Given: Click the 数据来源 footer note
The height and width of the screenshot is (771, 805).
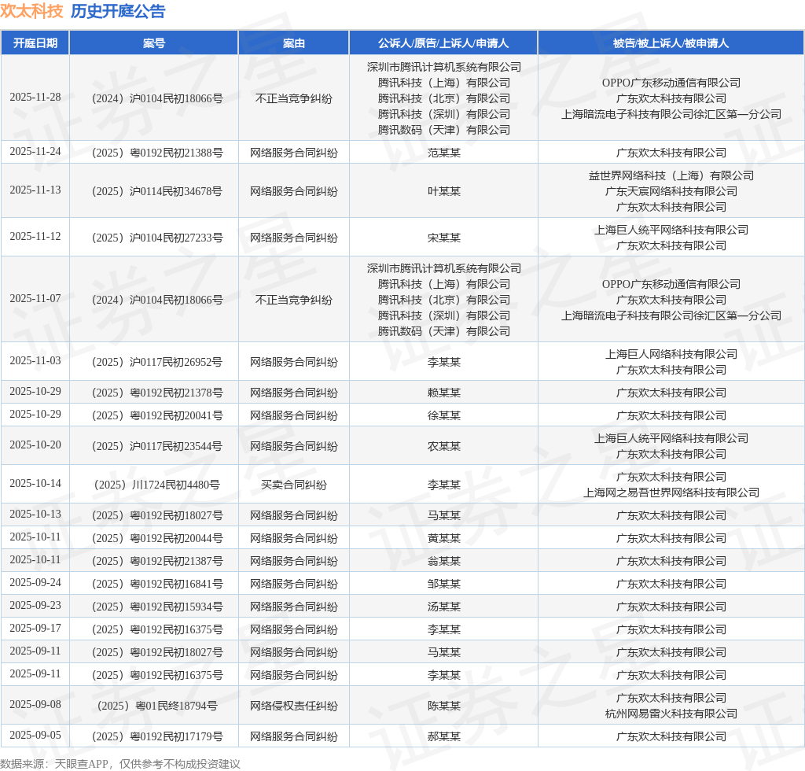Looking at the screenshot, I should pos(120,764).
